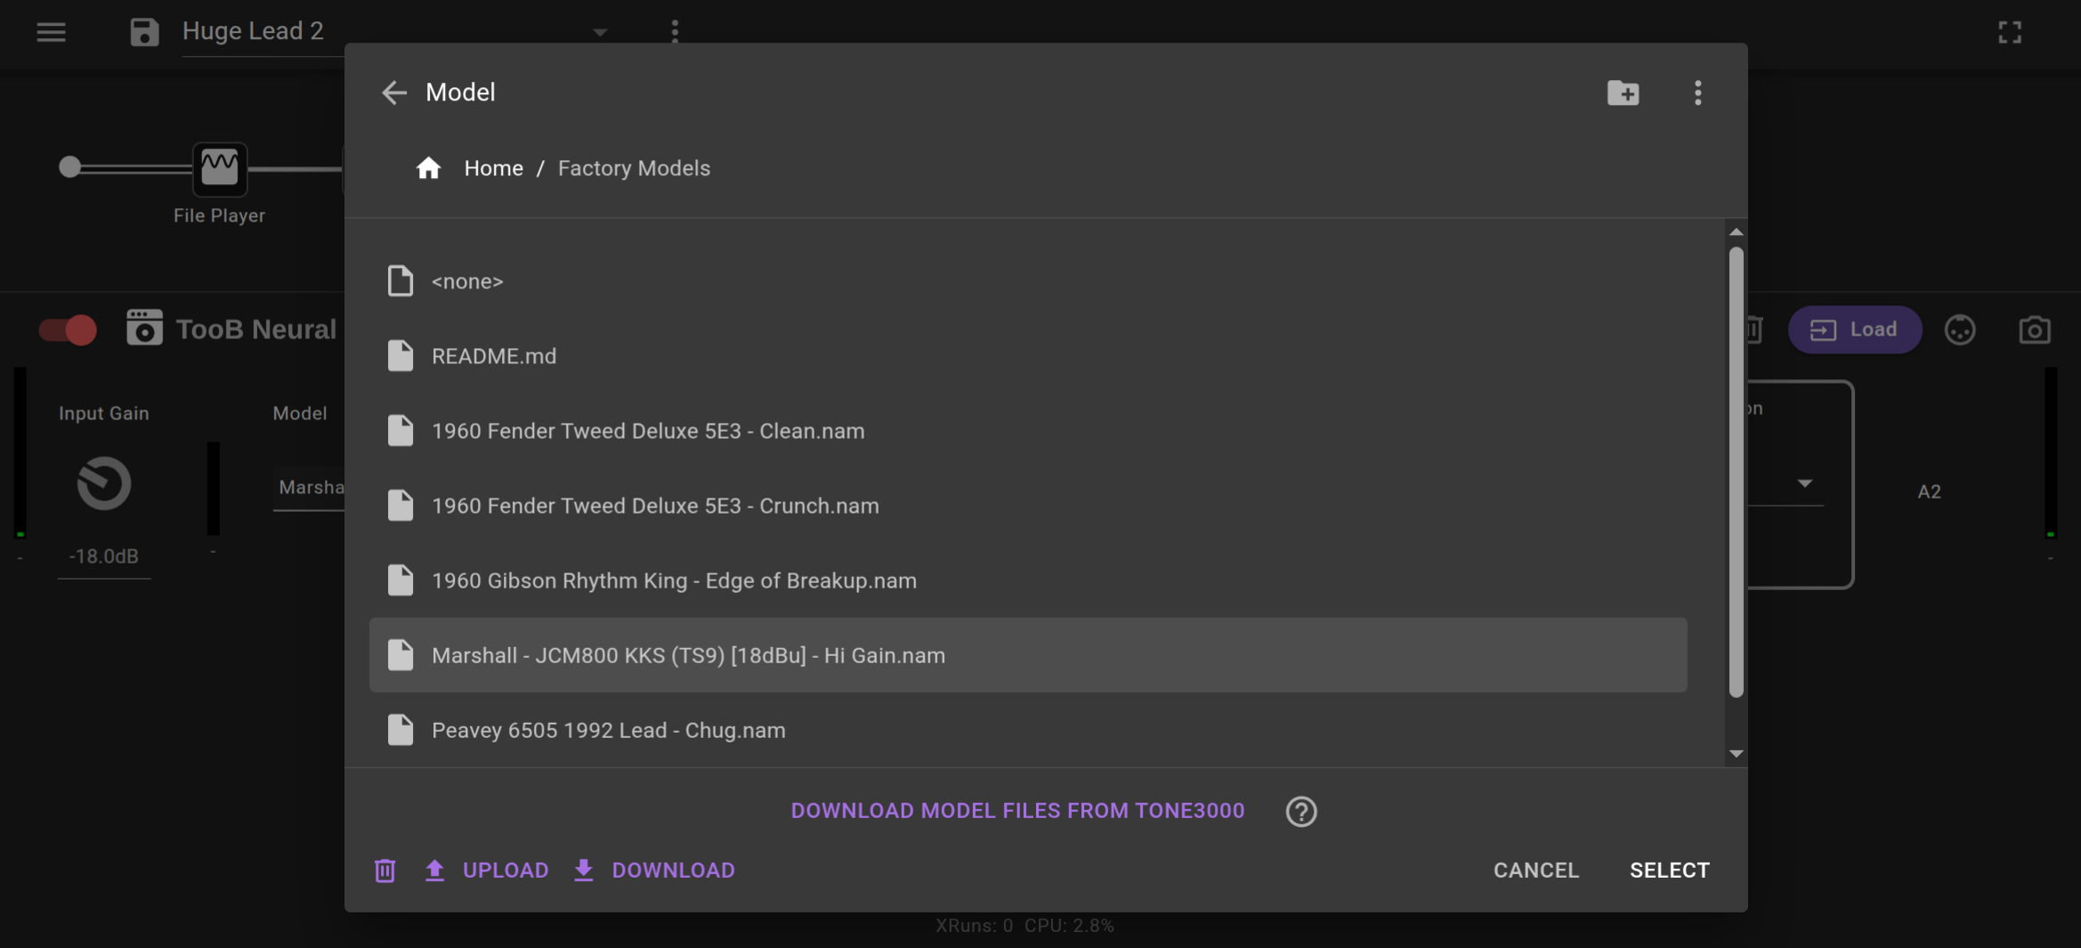Click the snapshot camera icon
Image resolution: width=2081 pixels, height=948 pixels.
(2034, 330)
